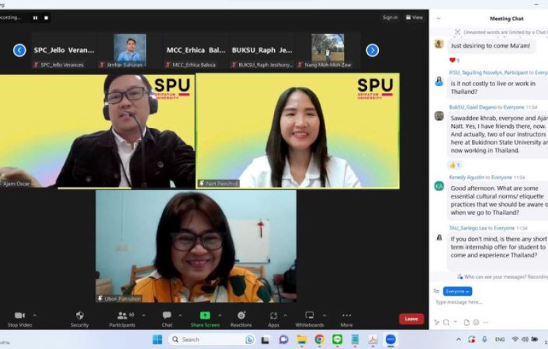Select TAU_Sariego Lea internship message

(x=498, y=251)
